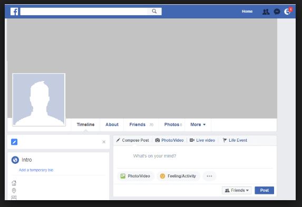Image resolution: width=302 pixels, height=207 pixels.
Task: Click the green Photo/Video button below composer
Action: coord(135,176)
